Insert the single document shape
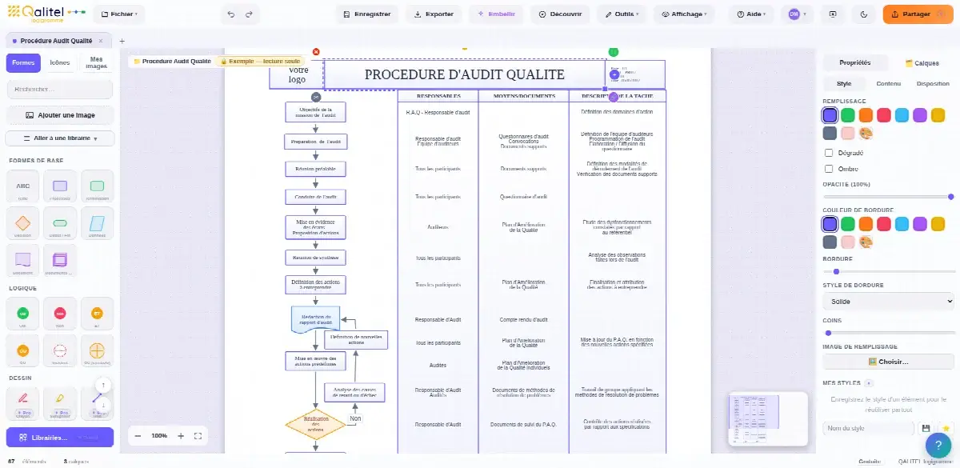Image resolution: width=960 pixels, height=468 pixels. [x=23, y=260]
